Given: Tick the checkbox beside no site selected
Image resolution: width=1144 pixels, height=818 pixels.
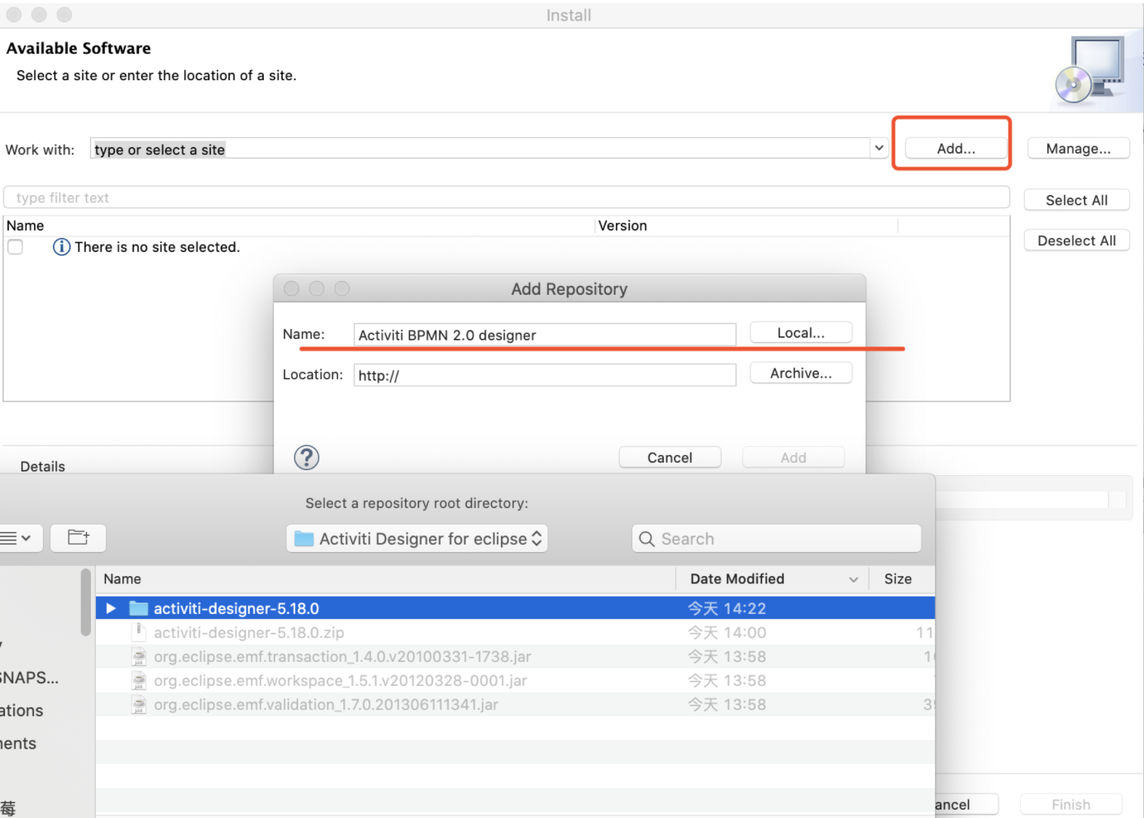Looking at the screenshot, I should 15,247.
